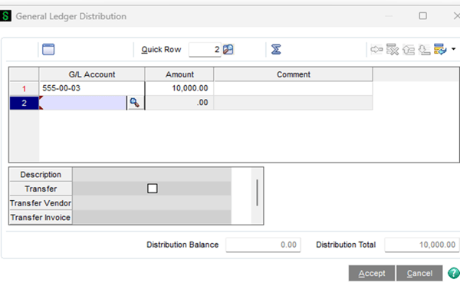Select the 10,000.00 amount cell
Screen dimensions: 460x286
click(179, 88)
